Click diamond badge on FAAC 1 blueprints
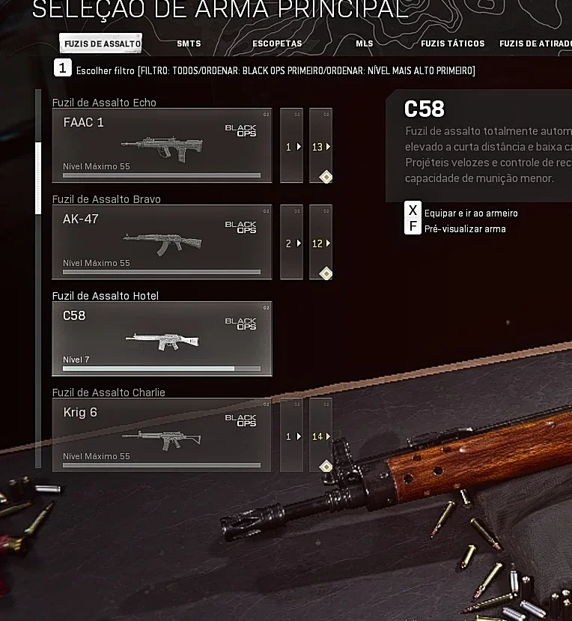 (x=326, y=177)
